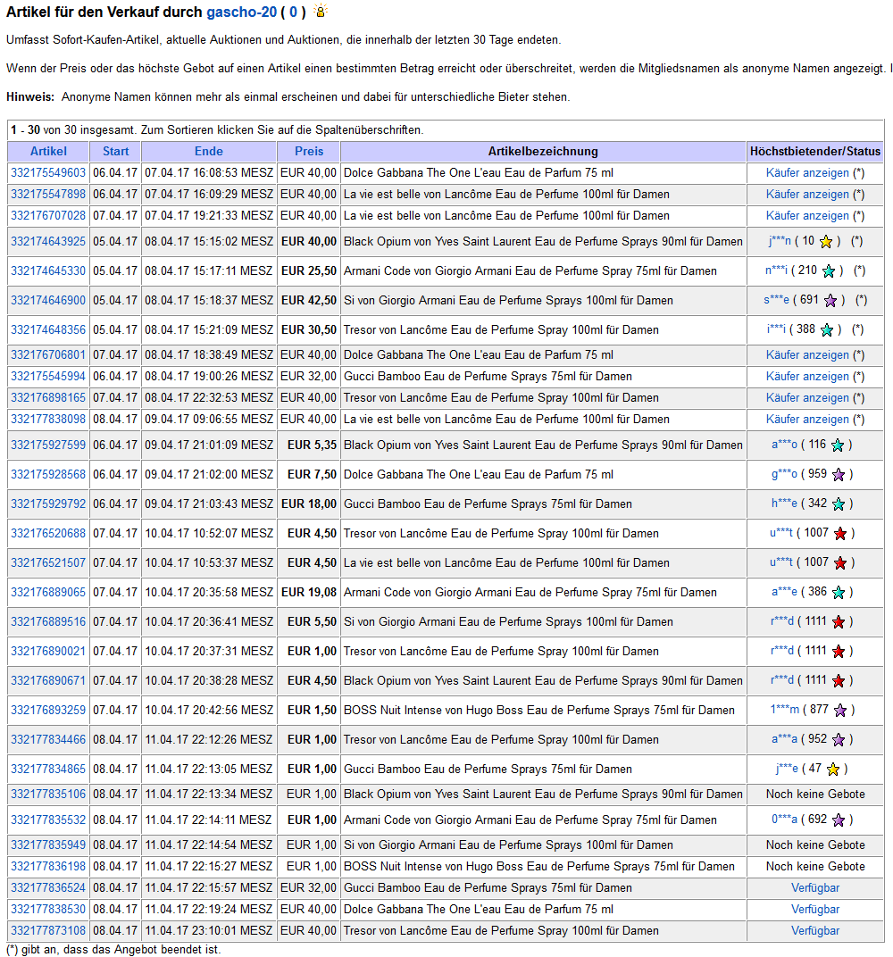Open article link 332176889065
Image resolution: width=893 pixels, height=957 pixels.
tap(48, 592)
